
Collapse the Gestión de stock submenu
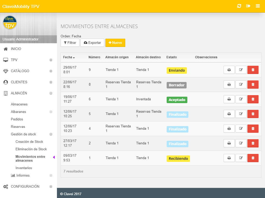51,134
